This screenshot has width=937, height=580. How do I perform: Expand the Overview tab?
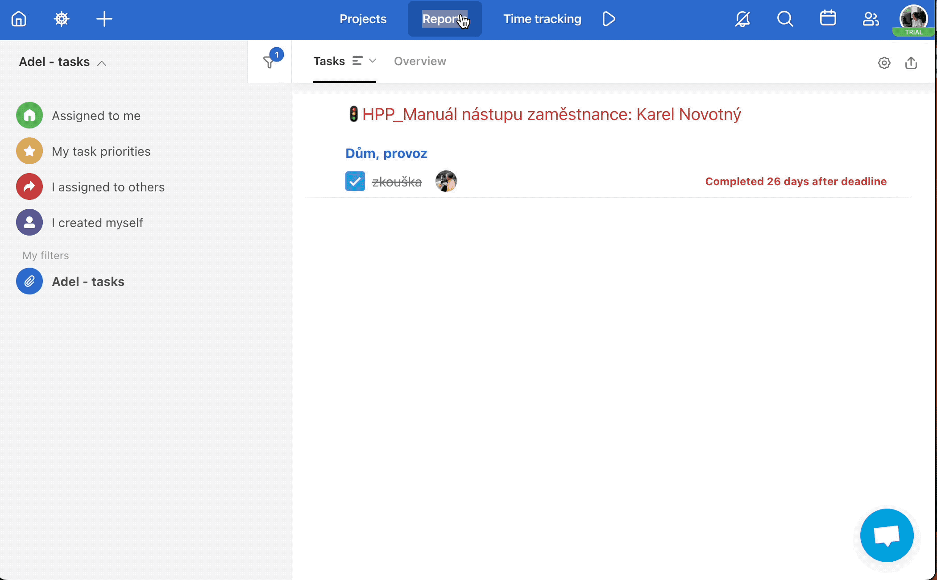click(x=419, y=61)
